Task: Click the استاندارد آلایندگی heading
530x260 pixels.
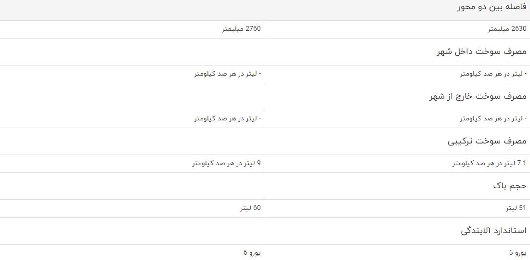Action: 493,231
